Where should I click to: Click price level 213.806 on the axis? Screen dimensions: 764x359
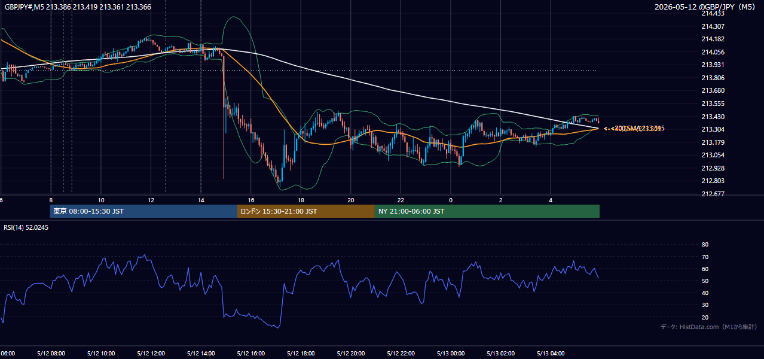coord(713,78)
